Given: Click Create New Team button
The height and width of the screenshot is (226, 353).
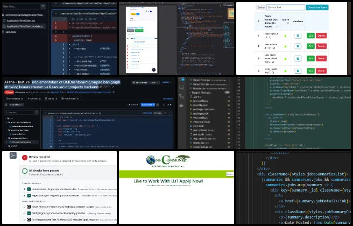Looking at the screenshot, I should pyautogui.click(x=317, y=8).
